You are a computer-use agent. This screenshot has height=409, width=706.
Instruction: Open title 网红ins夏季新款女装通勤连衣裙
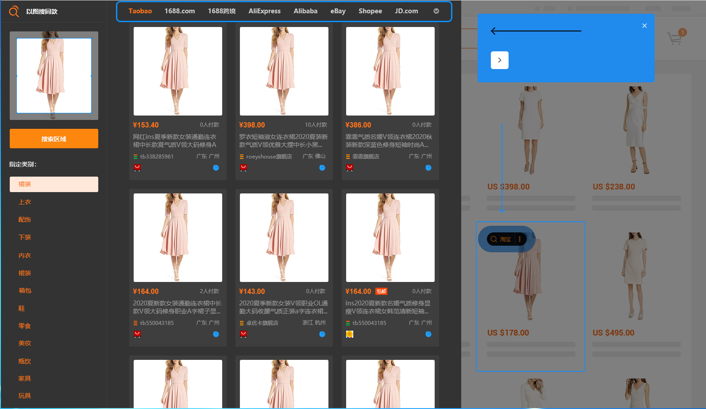175,141
